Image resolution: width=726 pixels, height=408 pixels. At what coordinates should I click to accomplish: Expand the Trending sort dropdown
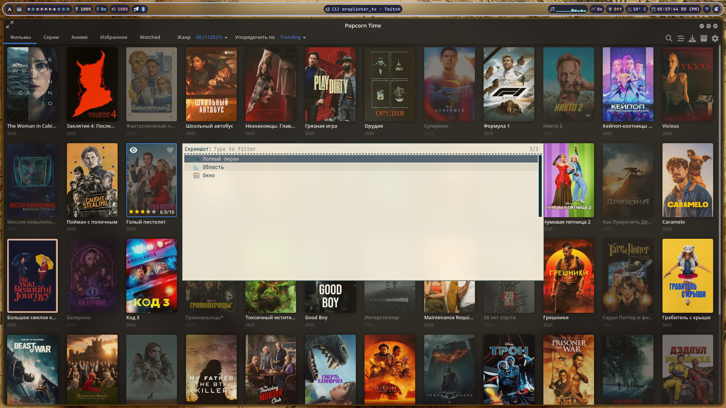293,37
